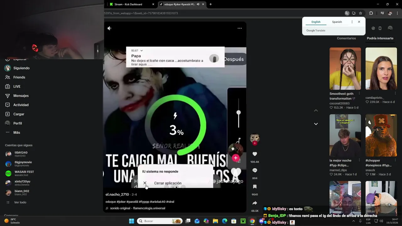Switch to Podría interesarte tab
This screenshot has width=402, height=226.
click(380, 38)
